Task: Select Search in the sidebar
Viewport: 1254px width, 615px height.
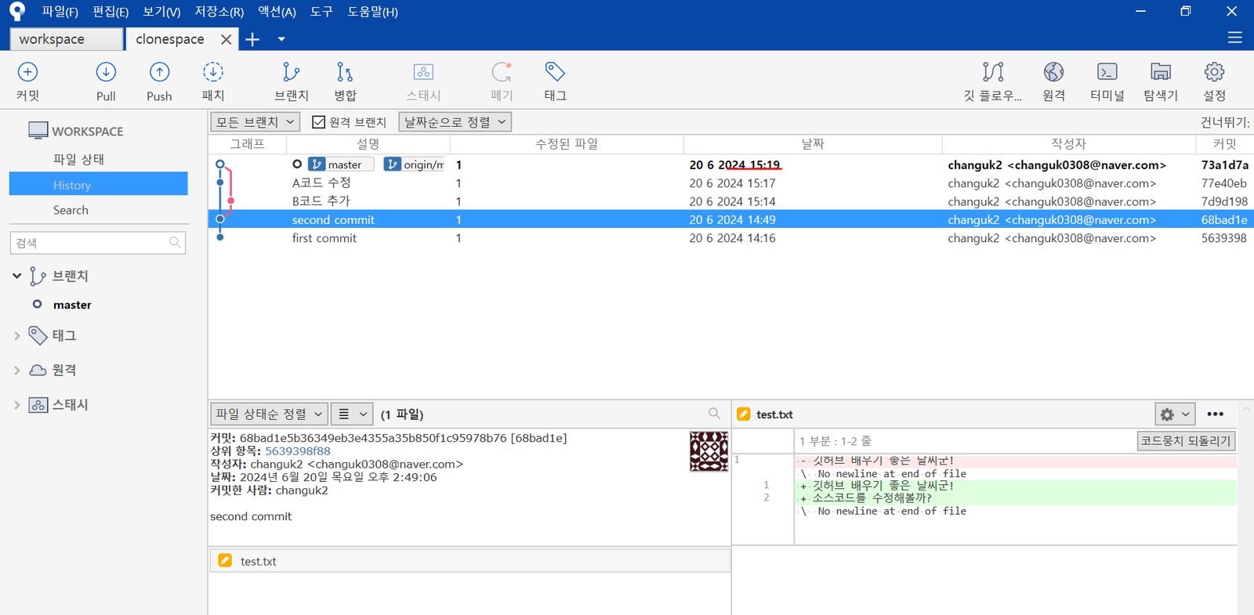Action: pos(71,210)
